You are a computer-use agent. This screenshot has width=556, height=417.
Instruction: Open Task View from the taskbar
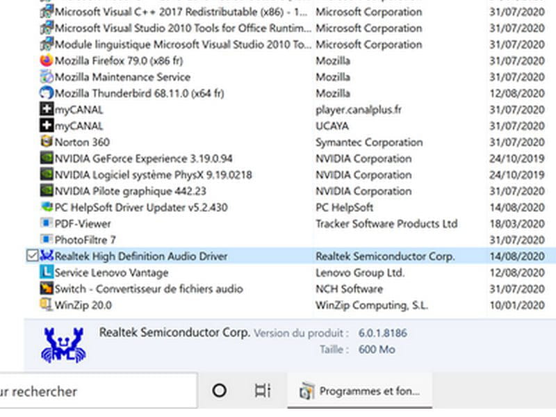click(x=263, y=391)
